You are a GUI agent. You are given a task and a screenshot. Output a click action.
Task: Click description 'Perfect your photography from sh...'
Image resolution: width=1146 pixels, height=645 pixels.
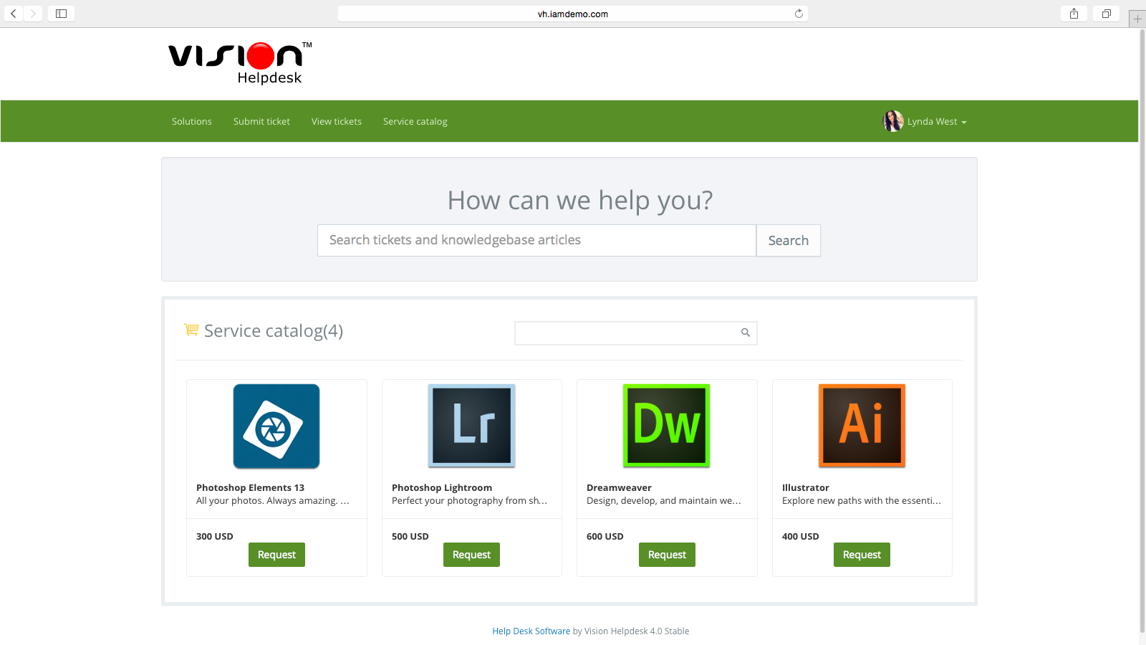pos(469,500)
